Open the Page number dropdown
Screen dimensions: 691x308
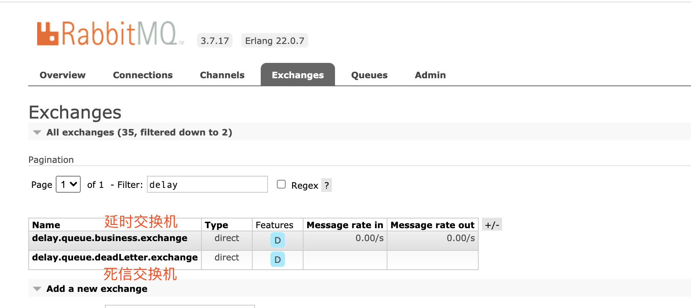coord(68,184)
